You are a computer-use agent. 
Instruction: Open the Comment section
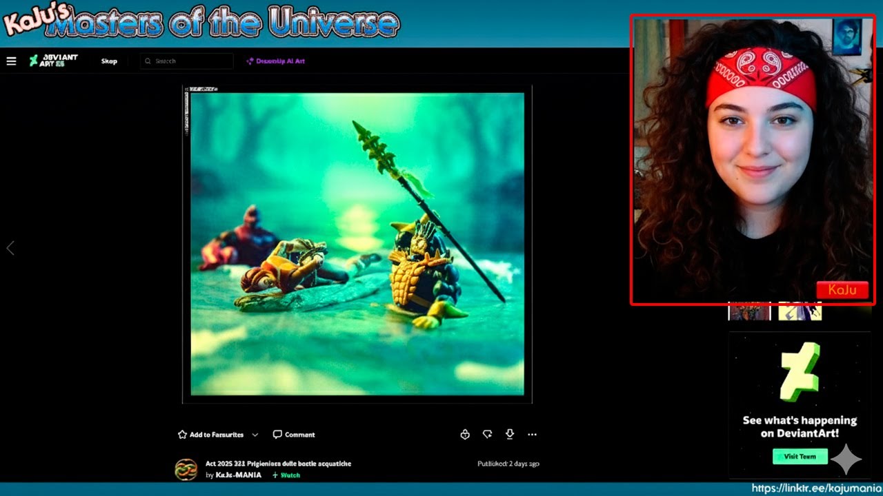point(294,435)
